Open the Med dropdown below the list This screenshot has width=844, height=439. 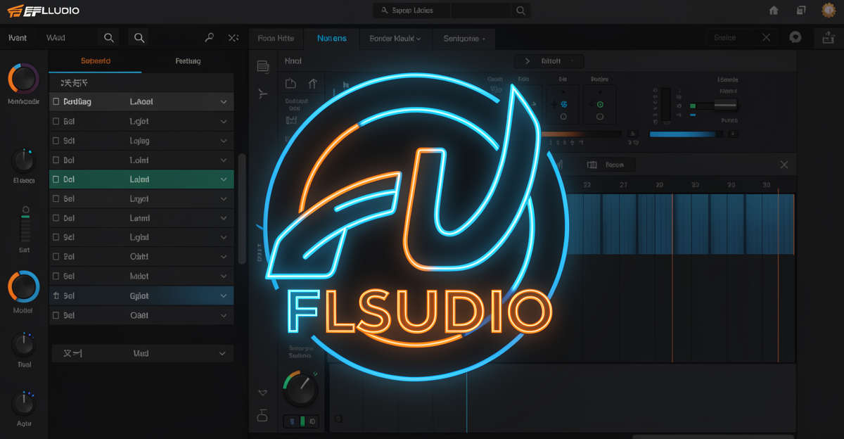(143, 353)
